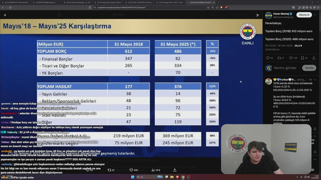Switch to the FENER AĞI Jose Mourinho tab
The image size is (321, 180).
(x=15, y=2)
